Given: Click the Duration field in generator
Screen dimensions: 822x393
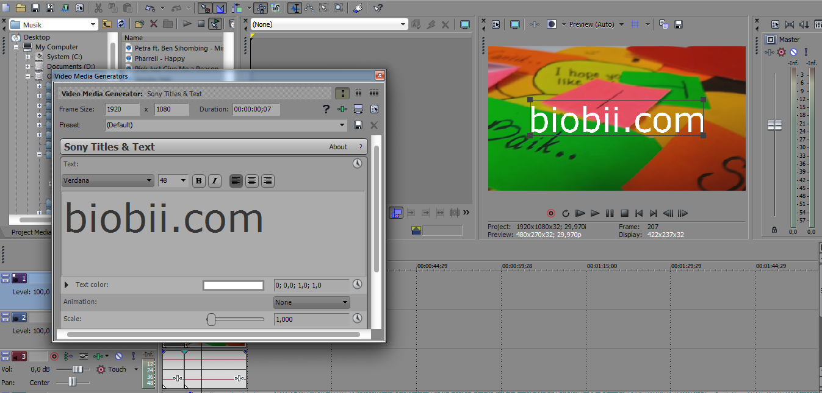Looking at the screenshot, I should pyautogui.click(x=256, y=110).
